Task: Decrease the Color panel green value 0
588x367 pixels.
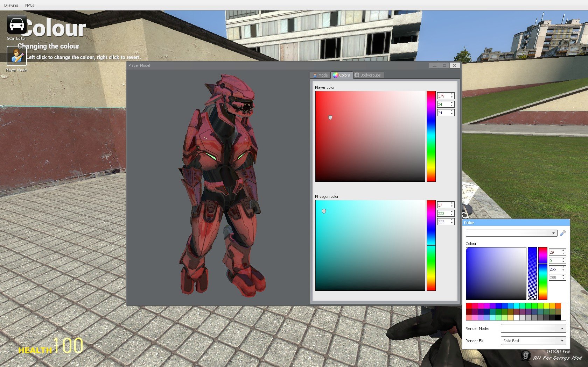Action: 563,262
